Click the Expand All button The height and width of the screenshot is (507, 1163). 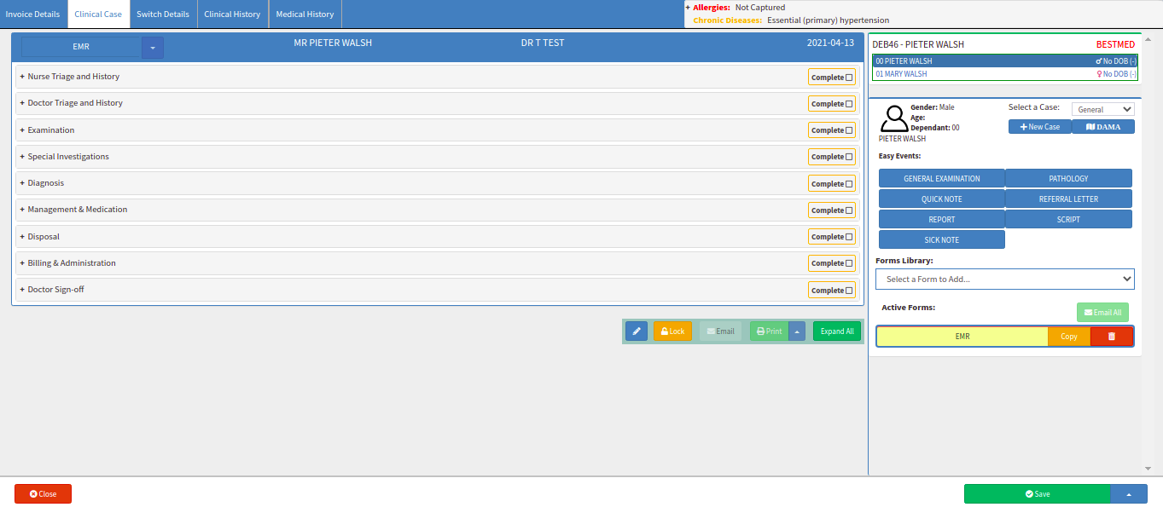pyautogui.click(x=837, y=331)
